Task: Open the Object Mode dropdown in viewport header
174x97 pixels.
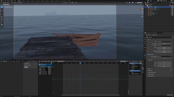Action: pos(7,3)
